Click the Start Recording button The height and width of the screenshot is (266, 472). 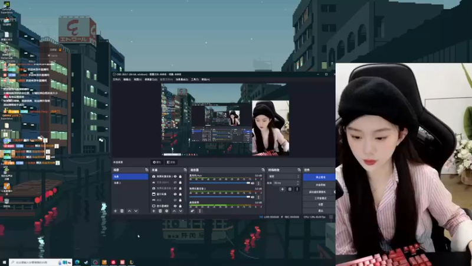click(x=319, y=185)
